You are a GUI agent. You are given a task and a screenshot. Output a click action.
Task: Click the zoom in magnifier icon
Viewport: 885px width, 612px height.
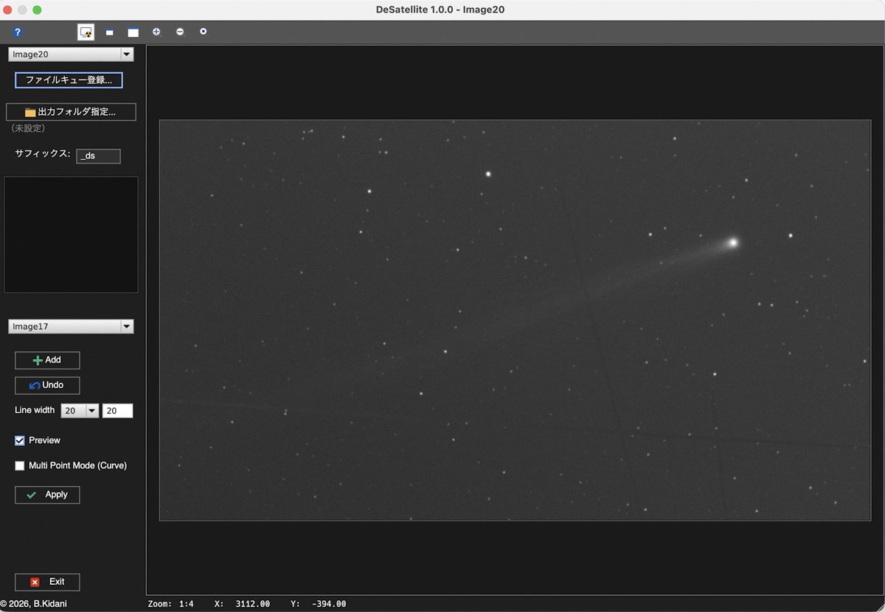point(156,32)
